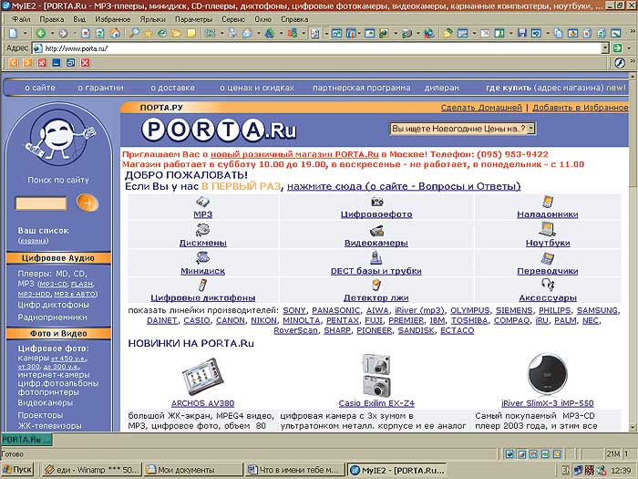
Task: Click the MP3 player category icon
Action: [x=202, y=202]
